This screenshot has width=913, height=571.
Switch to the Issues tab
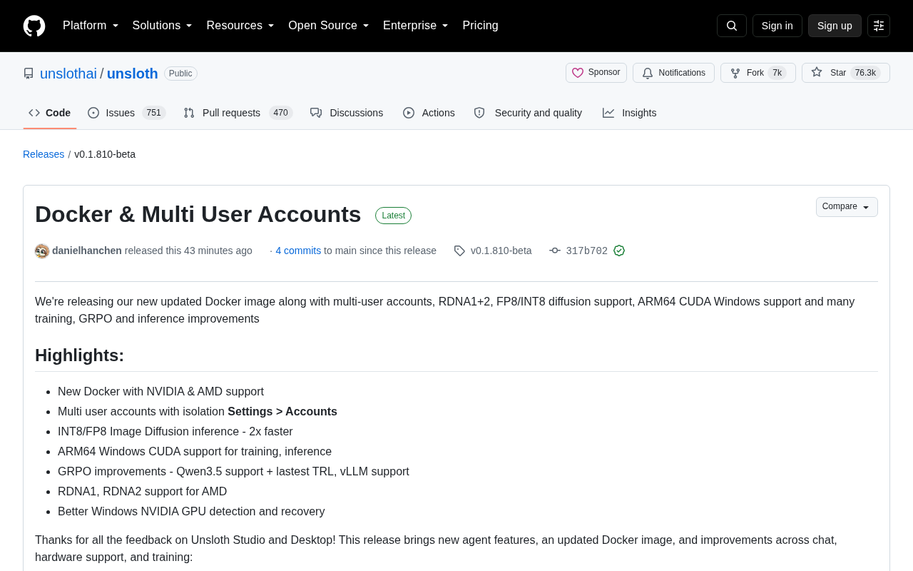[127, 113]
